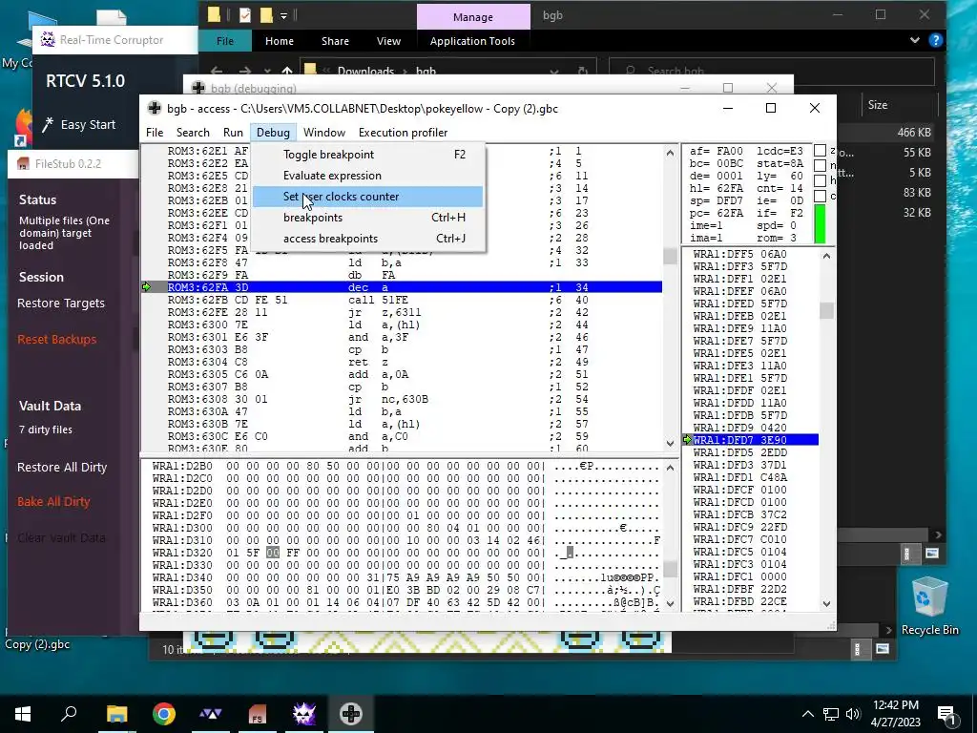Screen dimensions: 977x733
Task: Switch to Application Tools tab in Explorer
Action: 472,41
